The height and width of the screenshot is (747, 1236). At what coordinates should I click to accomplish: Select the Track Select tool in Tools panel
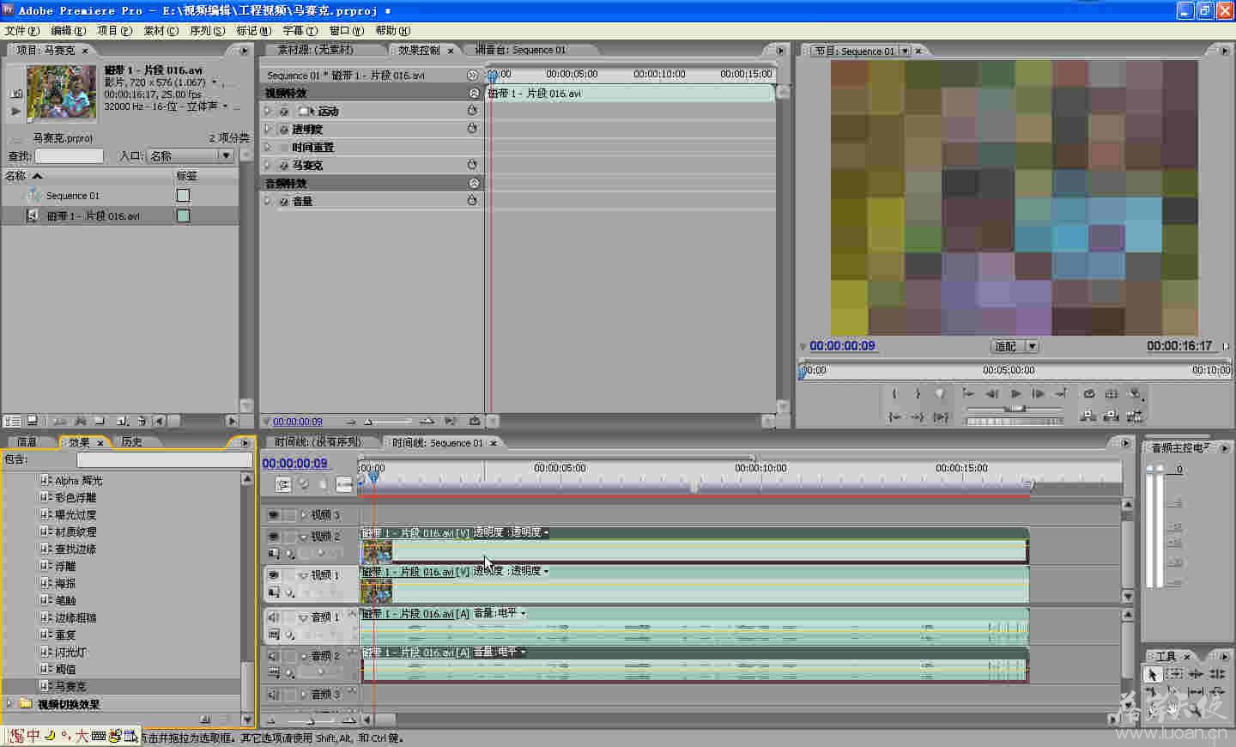point(1174,674)
